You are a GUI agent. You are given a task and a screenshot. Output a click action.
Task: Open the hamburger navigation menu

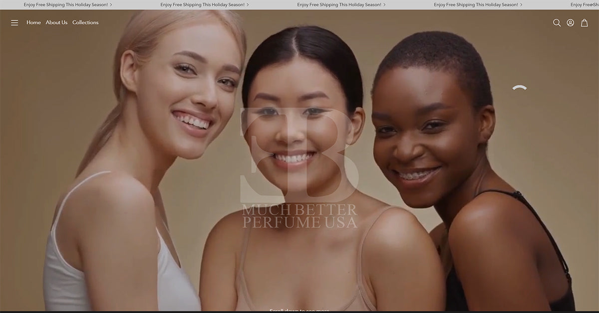(14, 23)
